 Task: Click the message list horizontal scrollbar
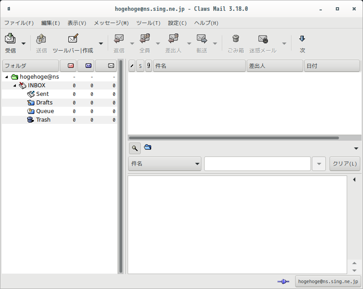coord(234,138)
